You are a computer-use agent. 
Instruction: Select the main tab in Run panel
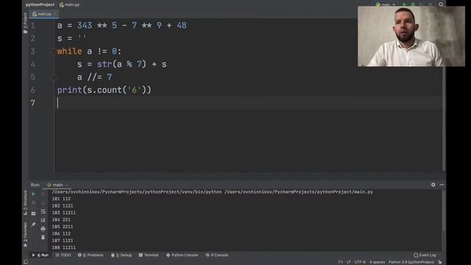(55, 185)
